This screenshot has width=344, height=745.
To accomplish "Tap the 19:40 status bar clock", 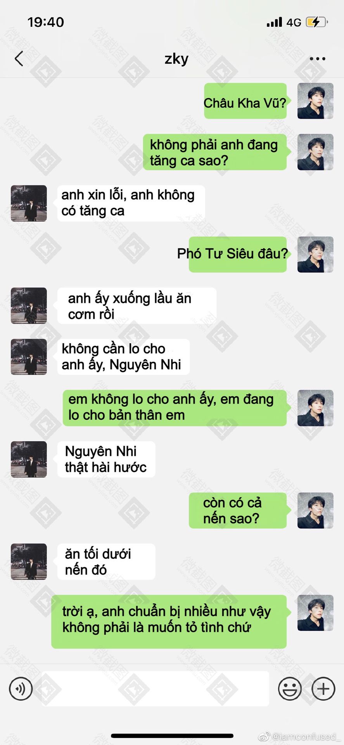I will [45, 22].
